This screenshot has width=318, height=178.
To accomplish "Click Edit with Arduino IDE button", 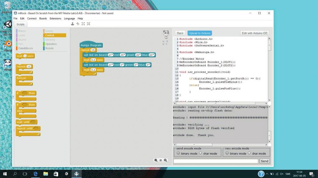I will pyautogui.click(x=255, y=33).
